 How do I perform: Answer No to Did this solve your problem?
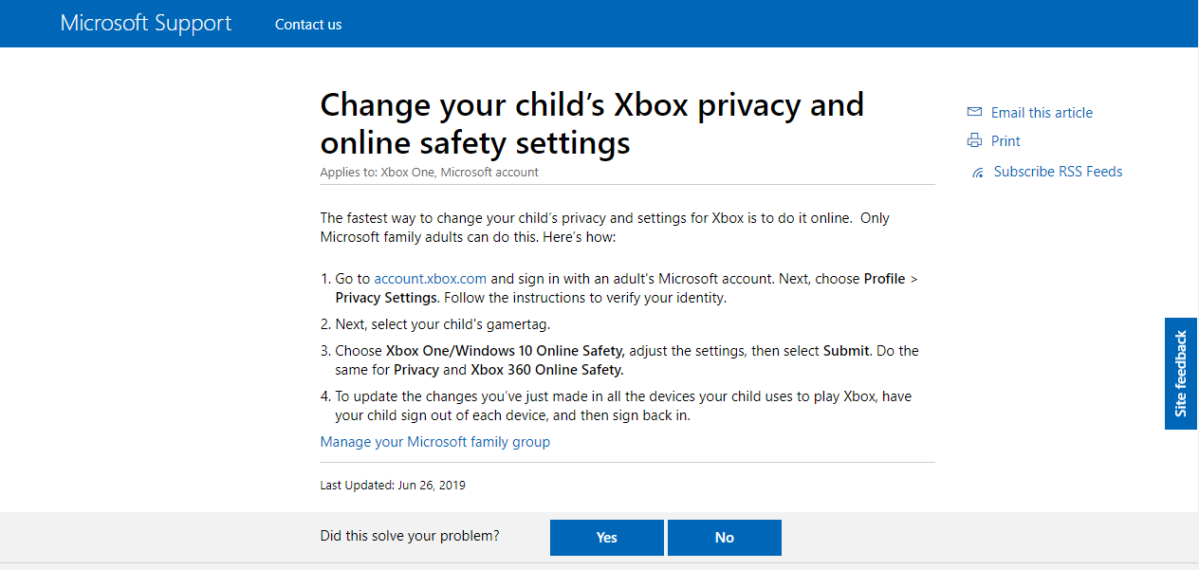[x=725, y=538]
